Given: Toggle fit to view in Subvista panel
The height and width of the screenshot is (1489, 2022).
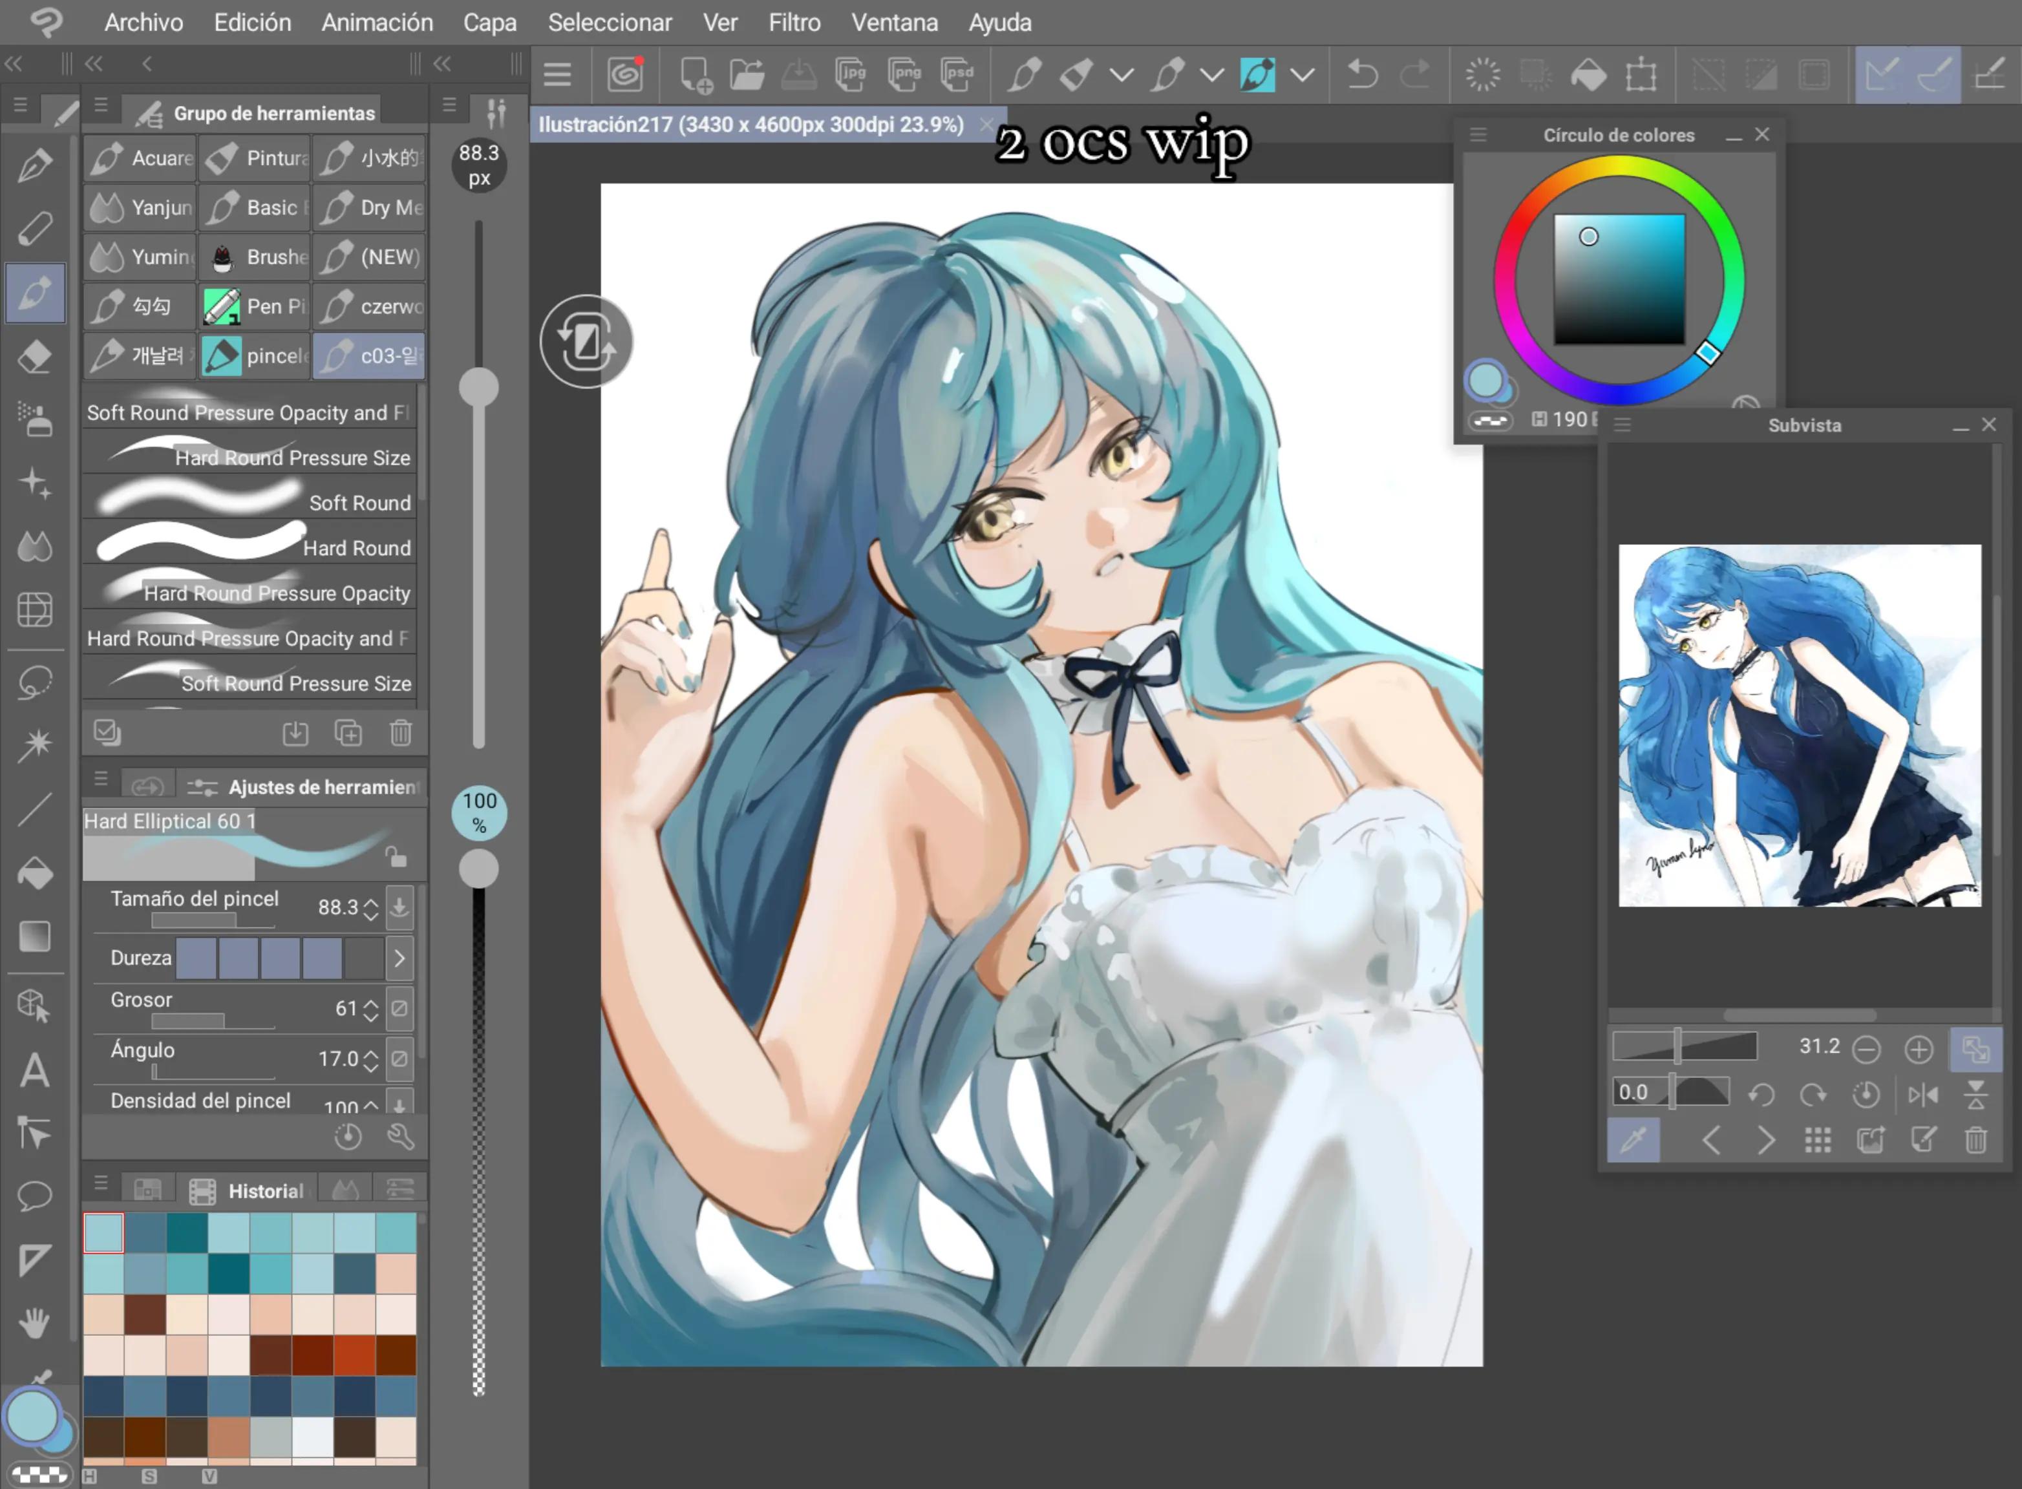Looking at the screenshot, I should click(1975, 1048).
